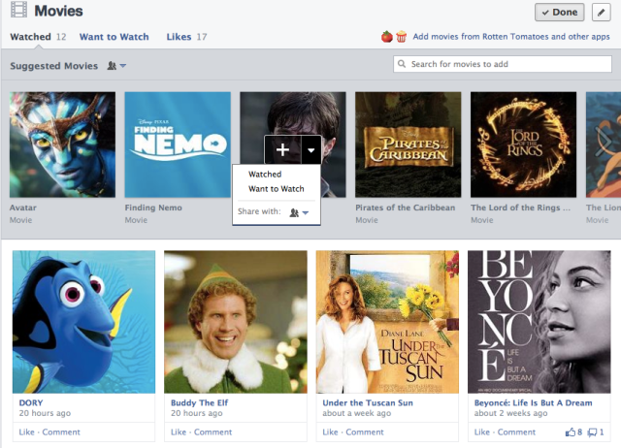Click the magnifier icon in search box
This screenshot has height=448, width=621.
tap(402, 64)
